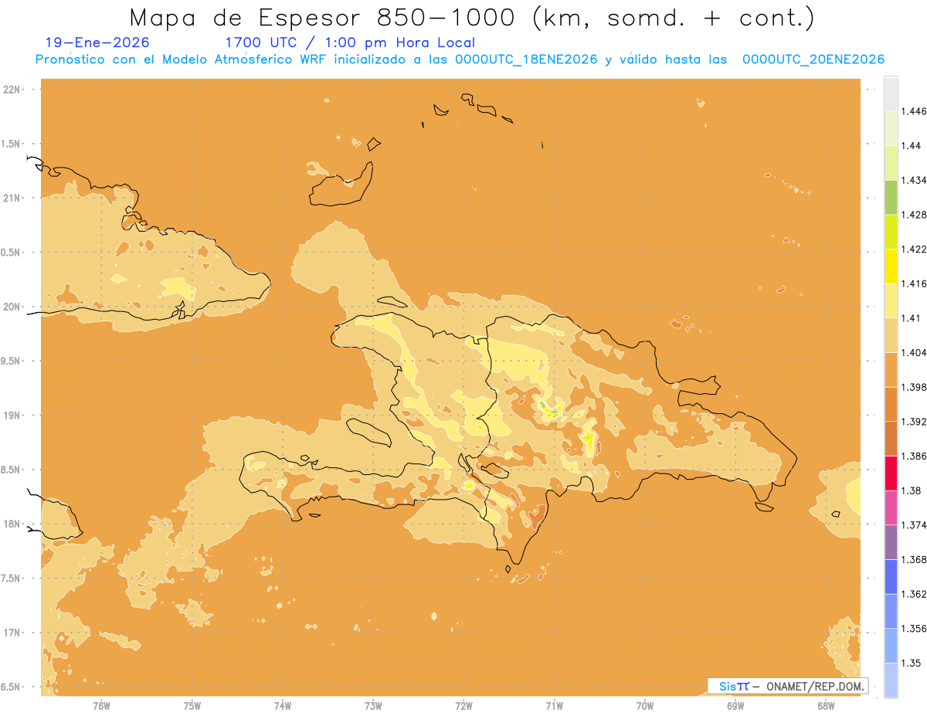The width and height of the screenshot is (927, 716).
Task: Click the 69W longitude label
Action: (735, 707)
